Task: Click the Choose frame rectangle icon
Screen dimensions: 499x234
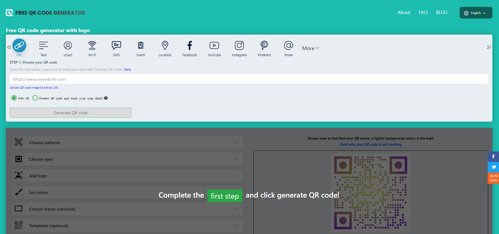Action: point(18,209)
